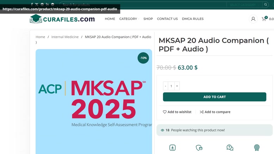Click the payment card feature icon
Screen dimensions: 274x154
pyautogui.click(x=199, y=148)
